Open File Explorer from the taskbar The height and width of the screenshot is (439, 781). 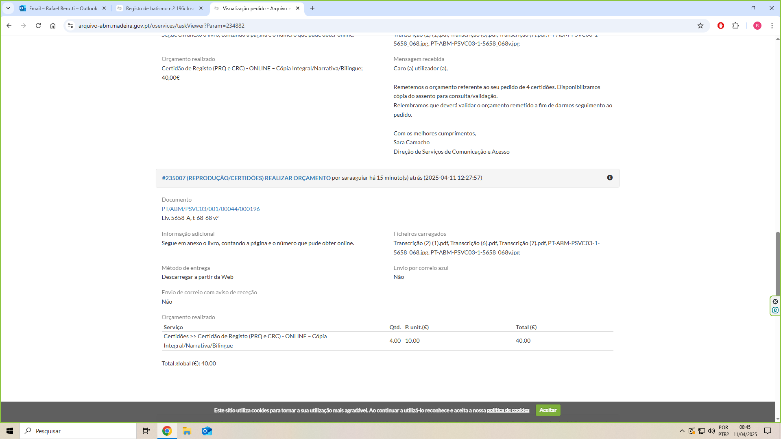point(187,431)
